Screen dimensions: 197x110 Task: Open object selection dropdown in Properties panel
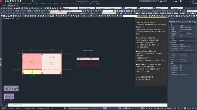(x=178, y=22)
